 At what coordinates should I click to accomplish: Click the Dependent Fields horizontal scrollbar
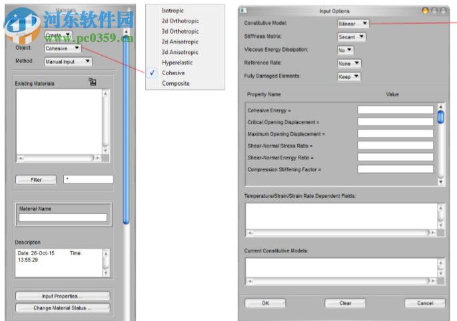(341, 233)
